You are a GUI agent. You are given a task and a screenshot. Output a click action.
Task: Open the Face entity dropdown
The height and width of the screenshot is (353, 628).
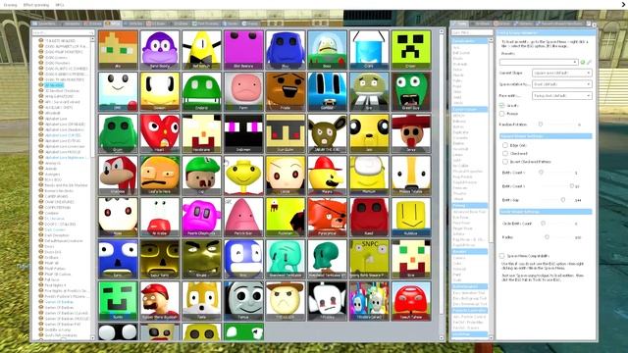click(x=561, y=96)
